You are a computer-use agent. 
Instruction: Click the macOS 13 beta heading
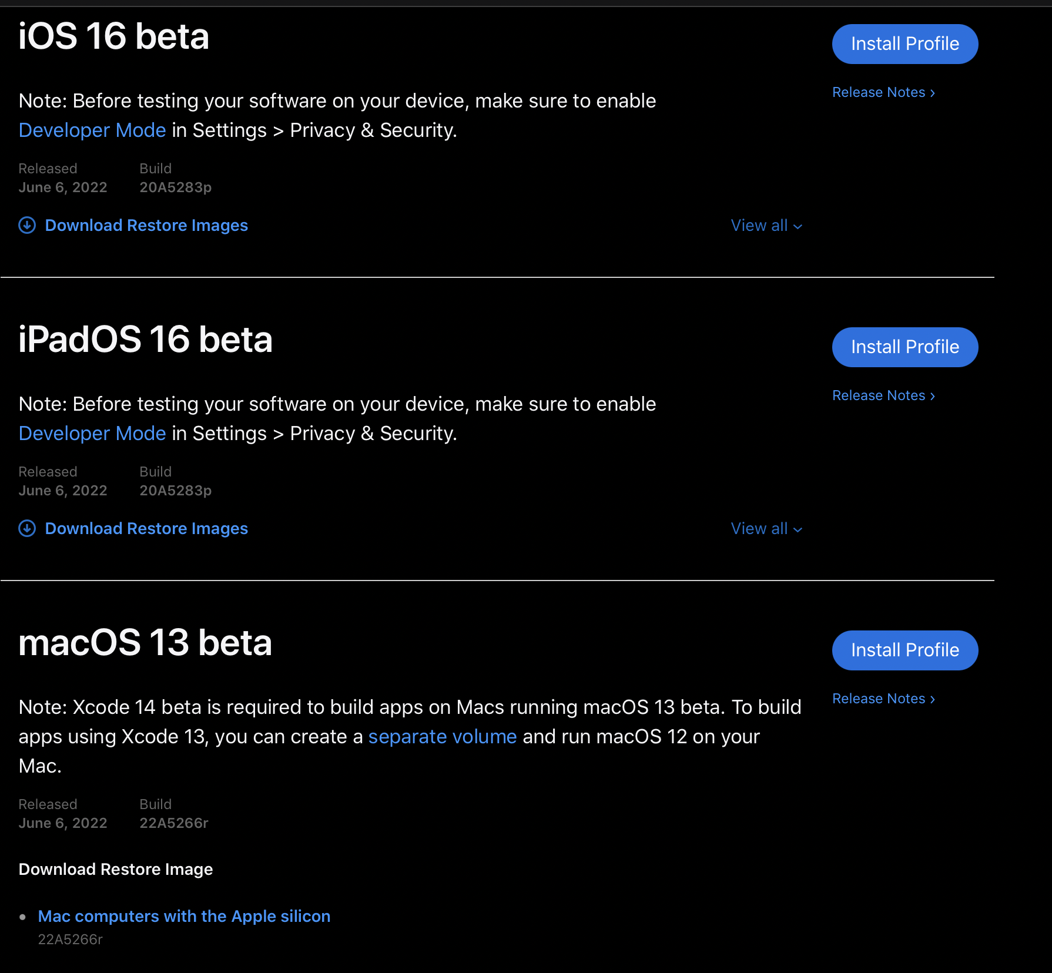tap(145, 643)
